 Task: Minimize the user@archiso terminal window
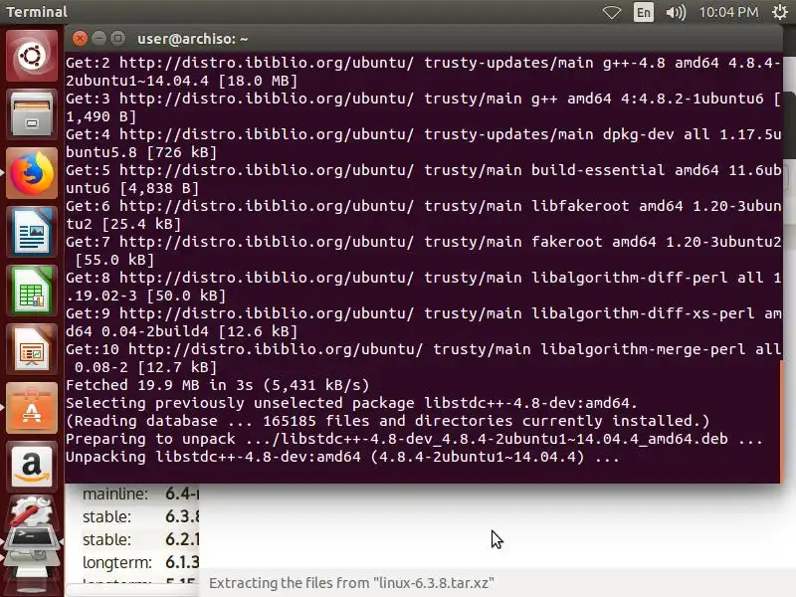tap(99, 39)
